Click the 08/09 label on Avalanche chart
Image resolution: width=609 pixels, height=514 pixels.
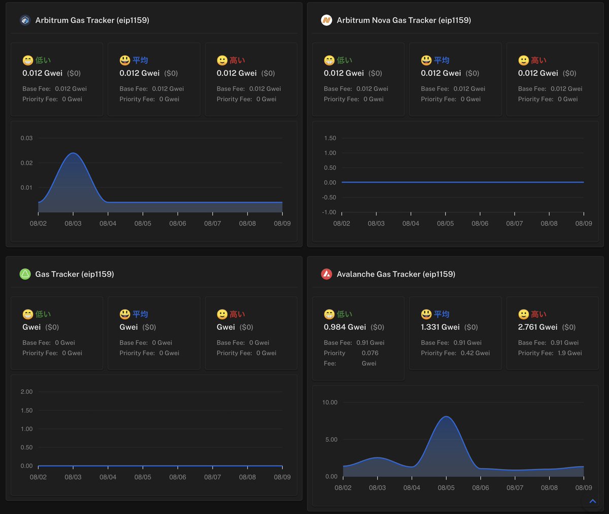[584, 488]
